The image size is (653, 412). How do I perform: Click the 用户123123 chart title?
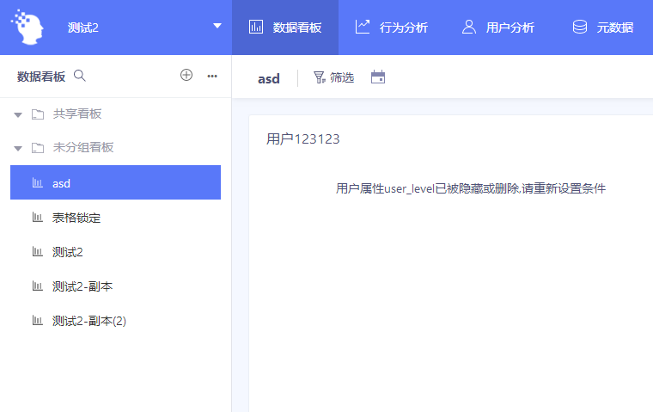tap(303, 138)
